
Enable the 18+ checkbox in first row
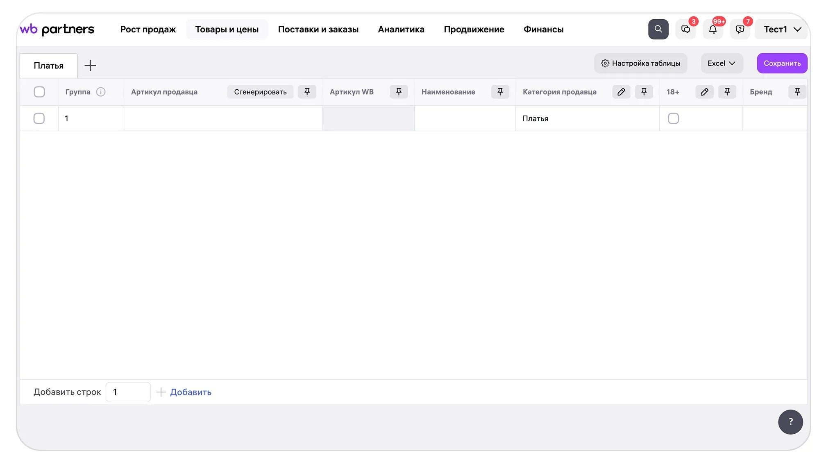(x=673, y=118)
